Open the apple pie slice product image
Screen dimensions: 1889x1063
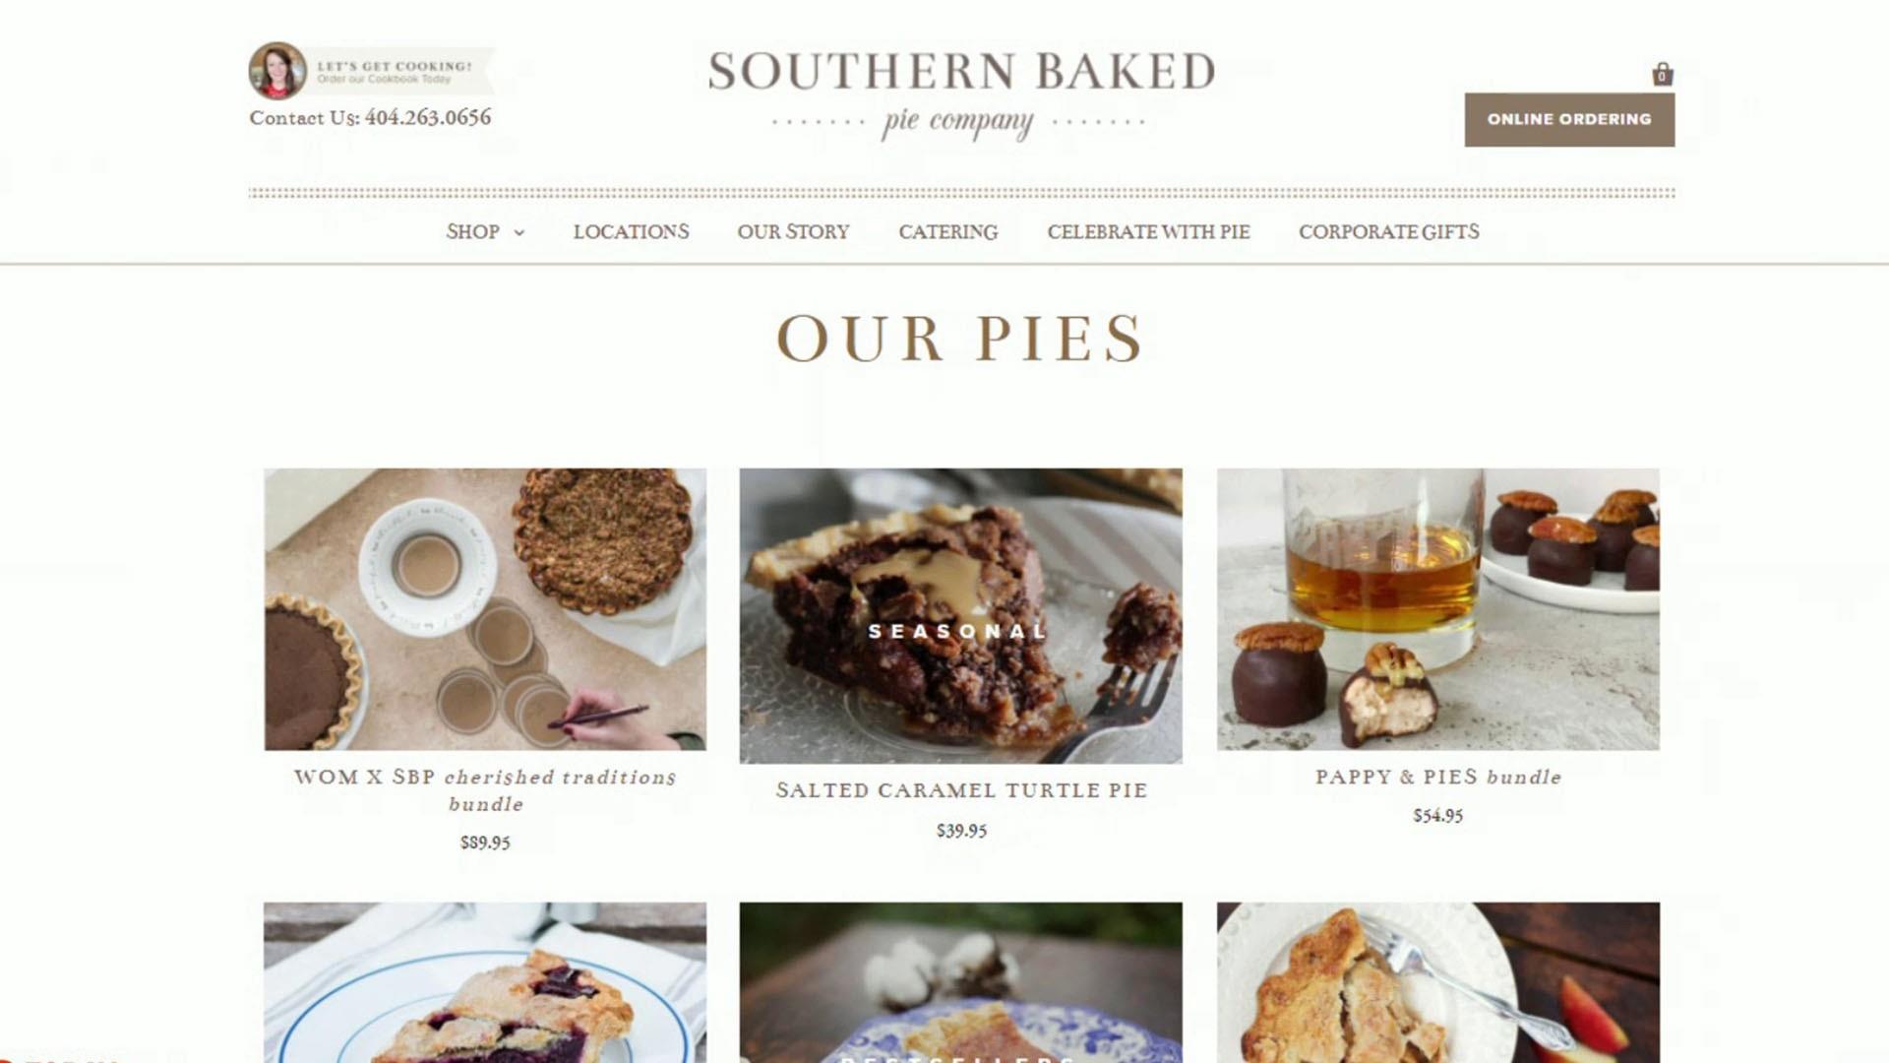pyautogui.click(x=1438, y=982)
